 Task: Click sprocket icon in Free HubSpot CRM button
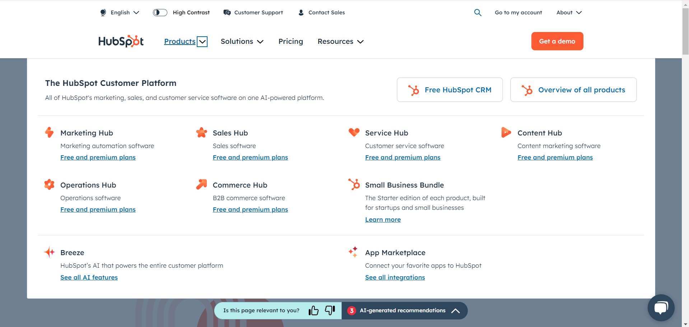[414, 90]
